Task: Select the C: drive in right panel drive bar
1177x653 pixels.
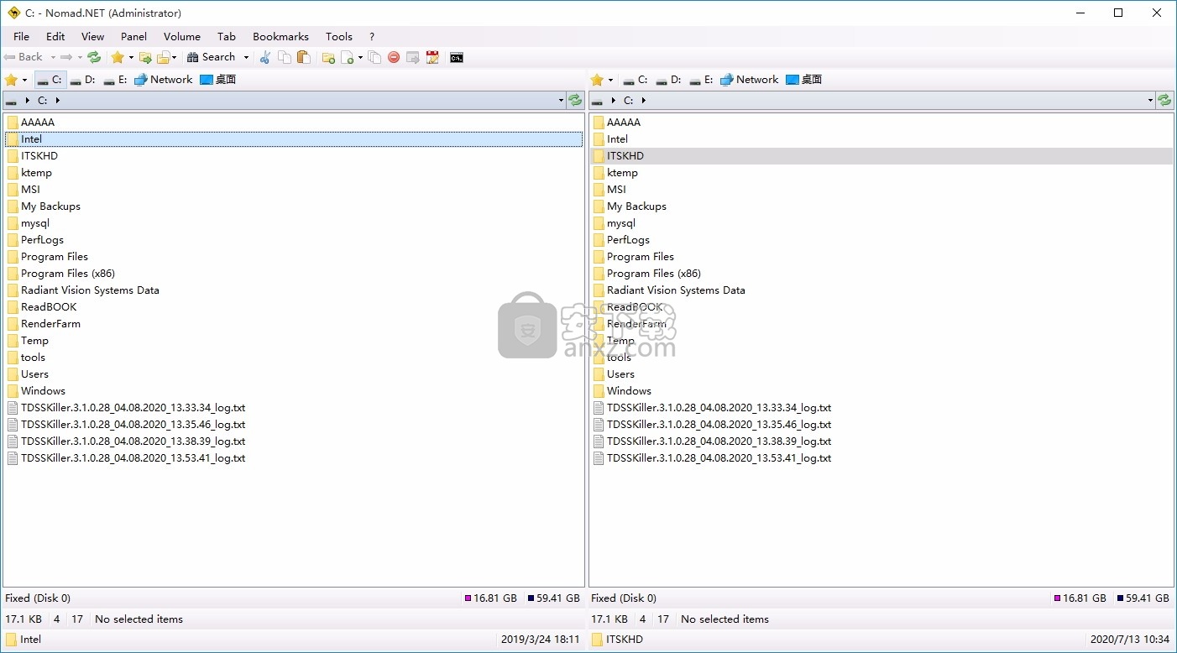Action: (636, 80)
